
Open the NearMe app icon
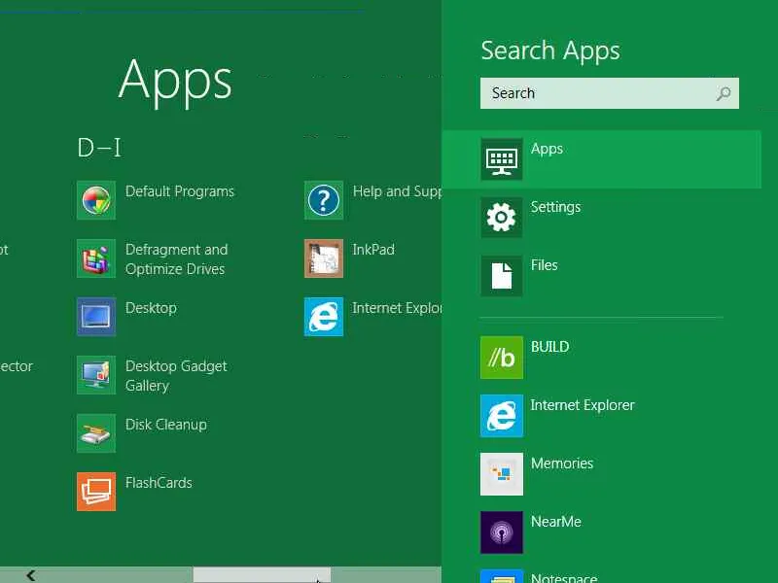tap(502, 532)
